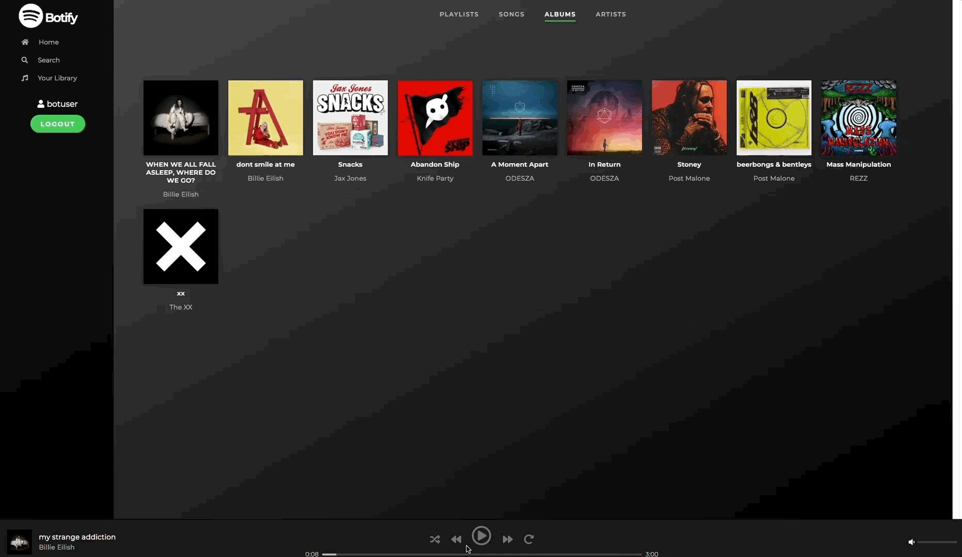Click album title 'dont smile at me'
This screenshot has height=557, width=962.
coord(265,165)
